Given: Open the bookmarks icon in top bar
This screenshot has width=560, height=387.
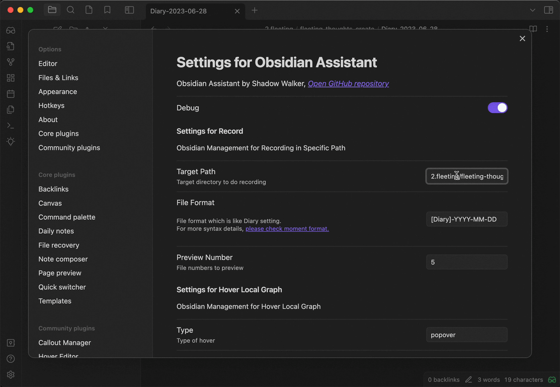Looking at the screenshot, I should click(x=107, y=10).
